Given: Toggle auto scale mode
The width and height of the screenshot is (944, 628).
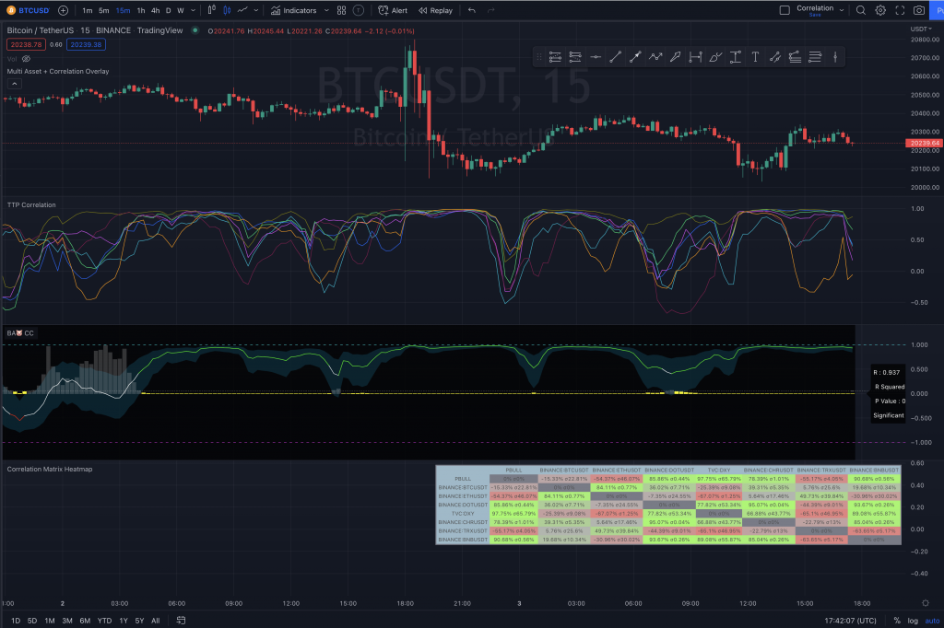Looking at the screenshot, I should (932, 621).
